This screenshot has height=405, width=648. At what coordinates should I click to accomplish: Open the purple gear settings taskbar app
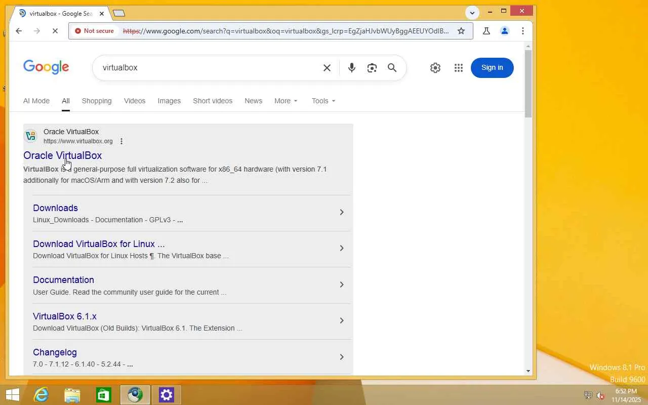[167, 395]
